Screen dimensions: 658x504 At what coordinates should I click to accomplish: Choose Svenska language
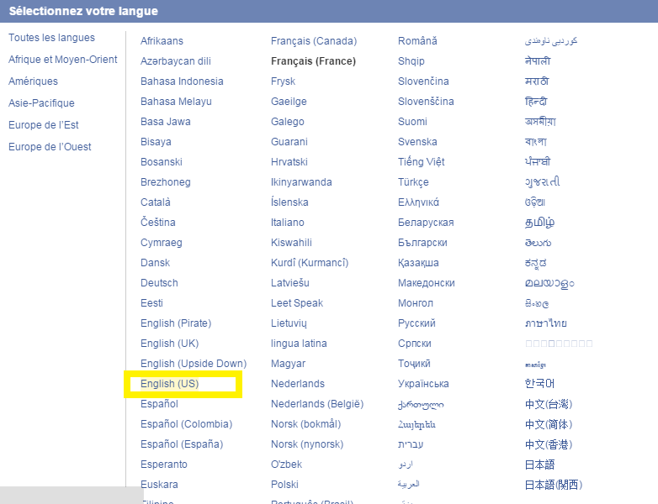(x=417, y=142)
